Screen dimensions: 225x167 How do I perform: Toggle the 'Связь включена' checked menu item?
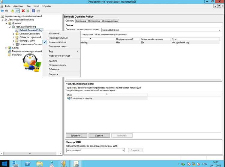click(x=57, y=42)
